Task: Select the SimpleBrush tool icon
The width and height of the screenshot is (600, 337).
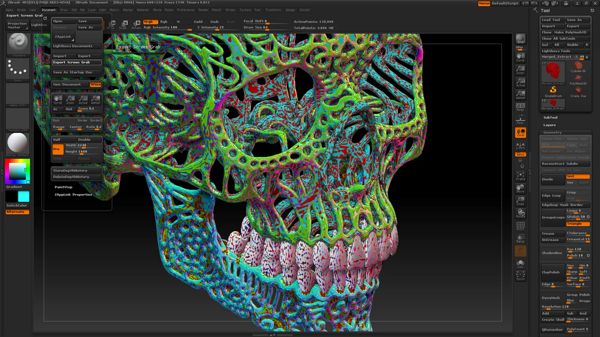Action: pos(553,92)
